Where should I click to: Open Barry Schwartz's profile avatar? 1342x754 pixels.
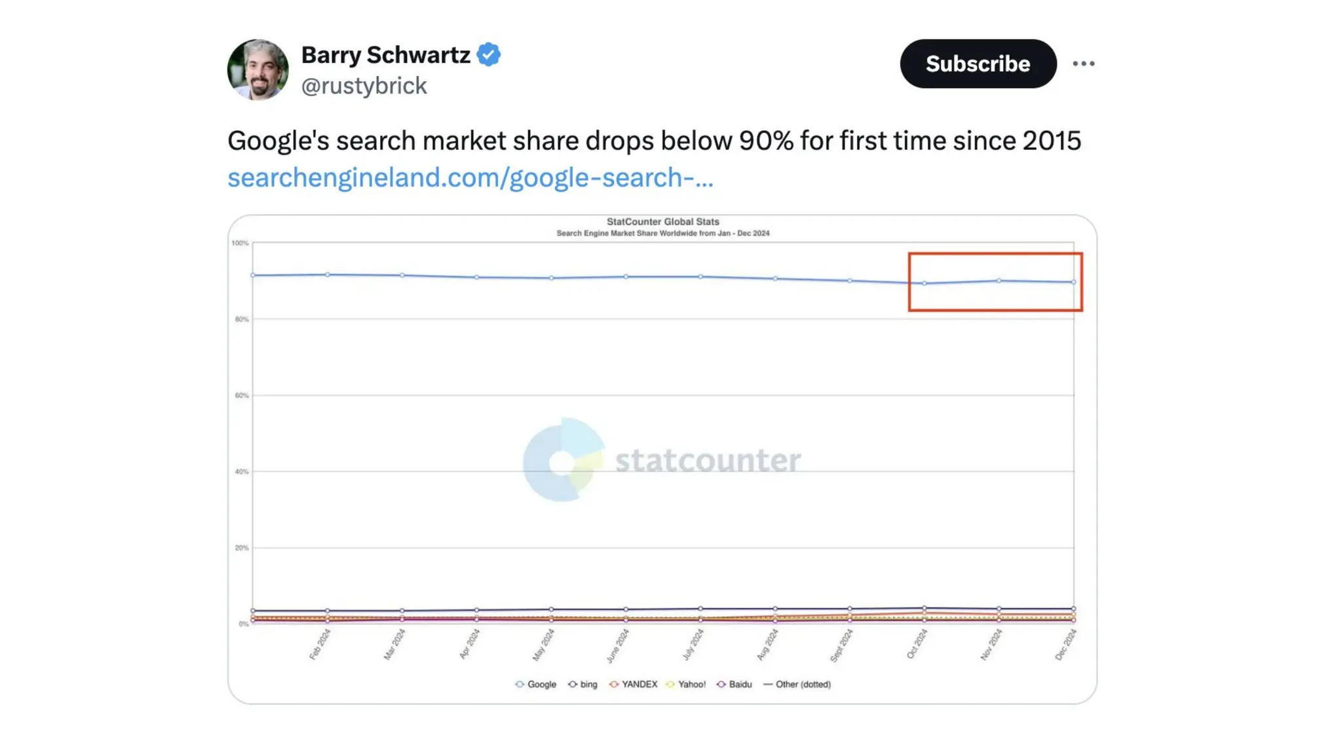coord(258,69)
